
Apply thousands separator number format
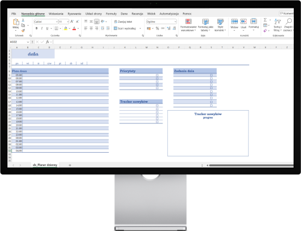(163, 28)
